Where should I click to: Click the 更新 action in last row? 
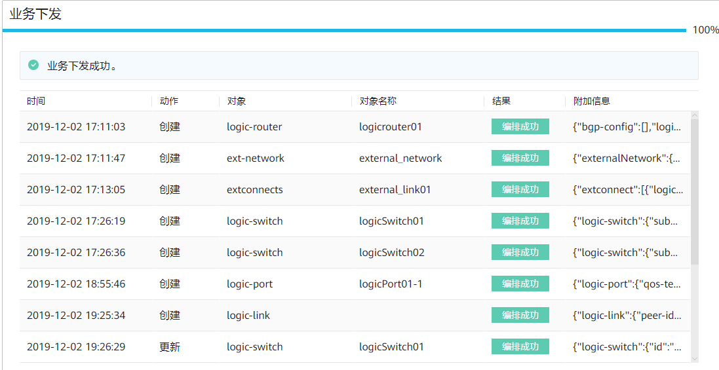click(169, 346)
